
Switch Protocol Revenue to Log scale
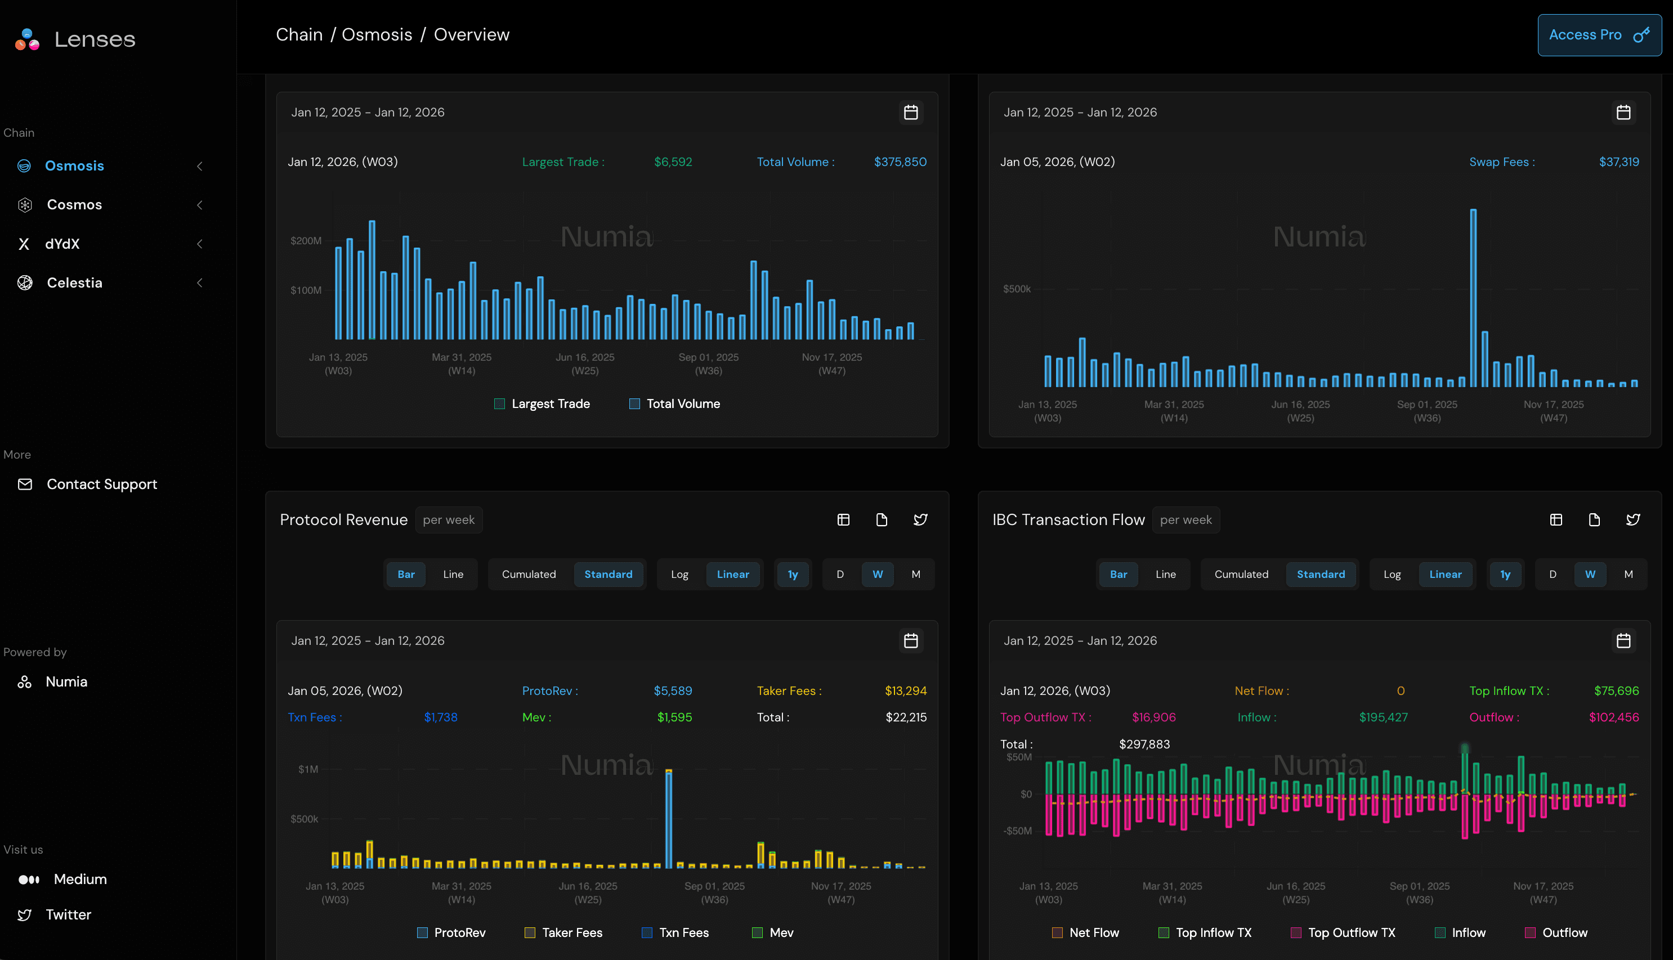679,575
